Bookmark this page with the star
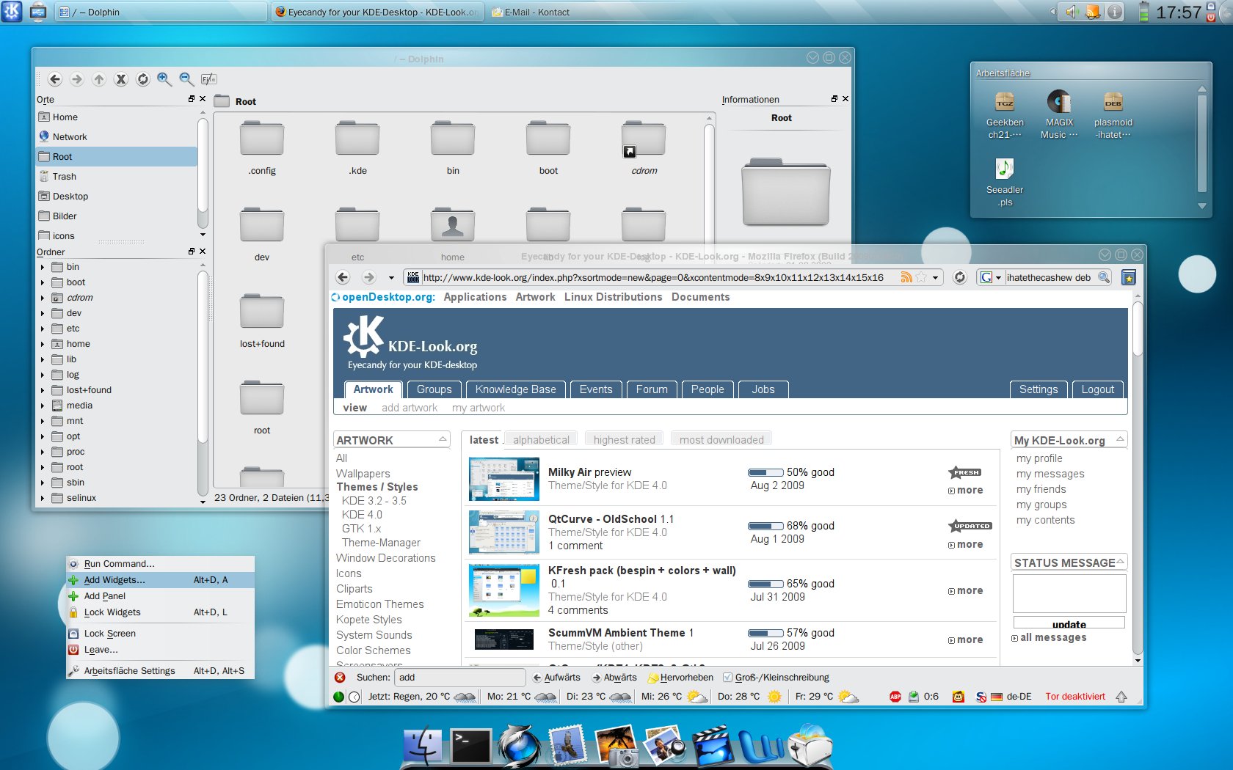 [921, 277]
